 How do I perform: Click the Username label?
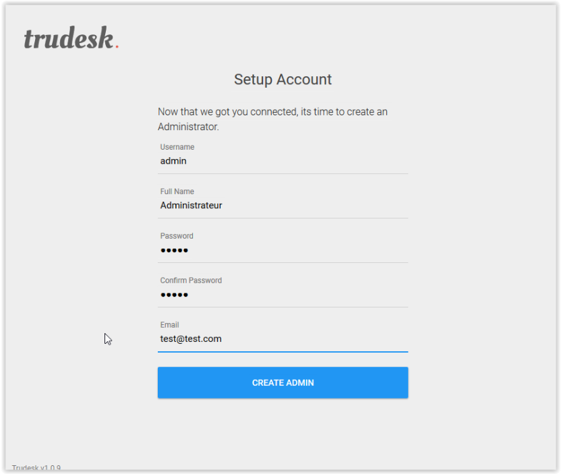177,147
